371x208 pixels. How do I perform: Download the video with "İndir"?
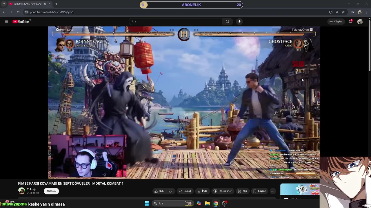202,191
